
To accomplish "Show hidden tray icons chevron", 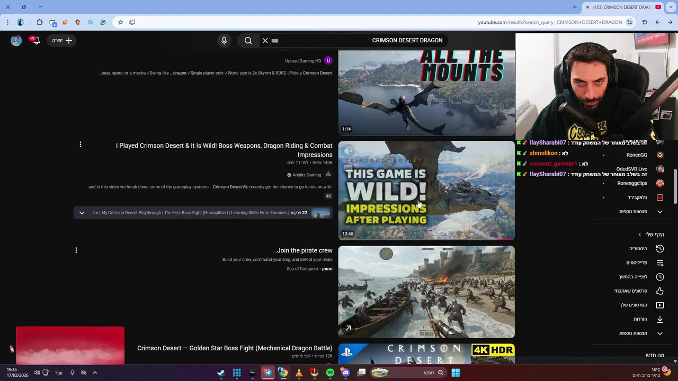I will point(95,373).
